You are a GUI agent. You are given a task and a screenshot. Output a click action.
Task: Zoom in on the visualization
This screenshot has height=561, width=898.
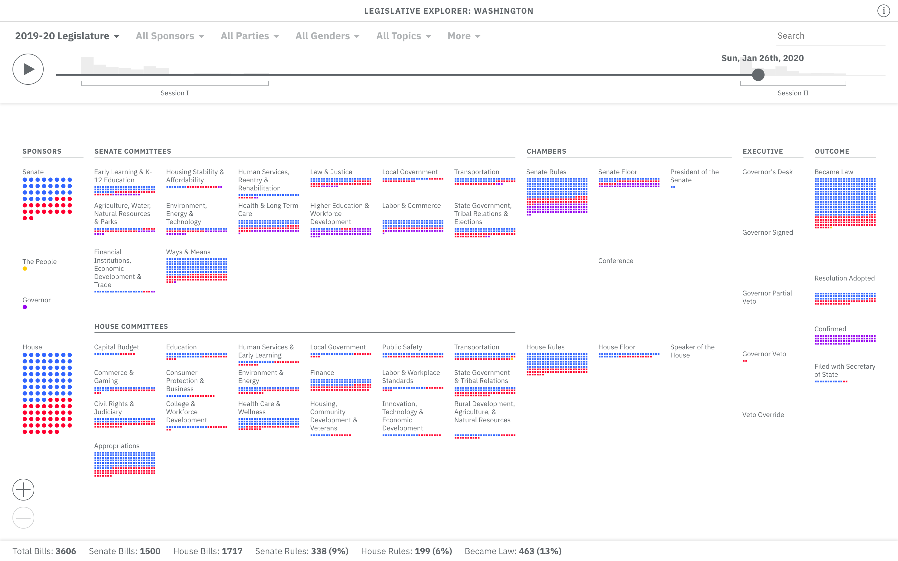coord(23,489)
